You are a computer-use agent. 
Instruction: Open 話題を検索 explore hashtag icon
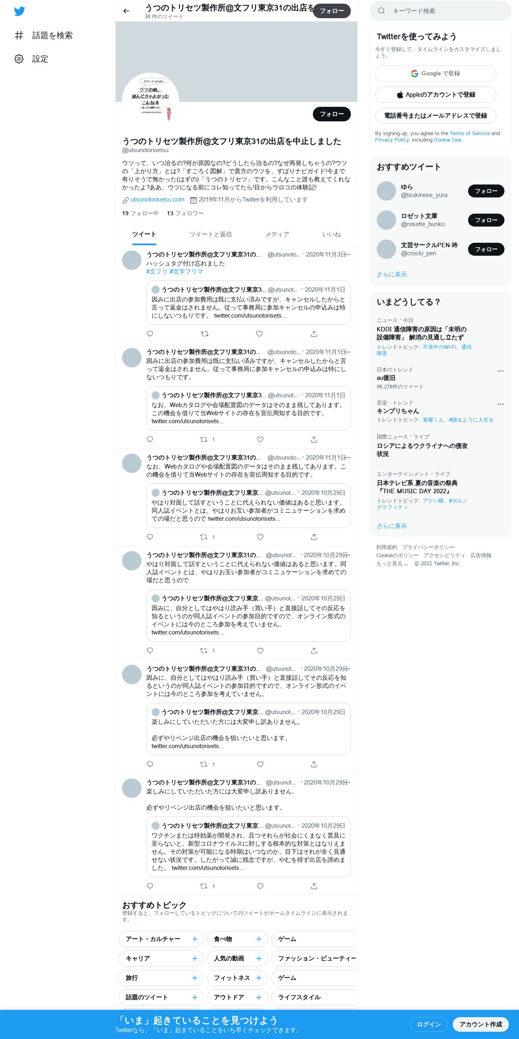(x=19, y=35)
